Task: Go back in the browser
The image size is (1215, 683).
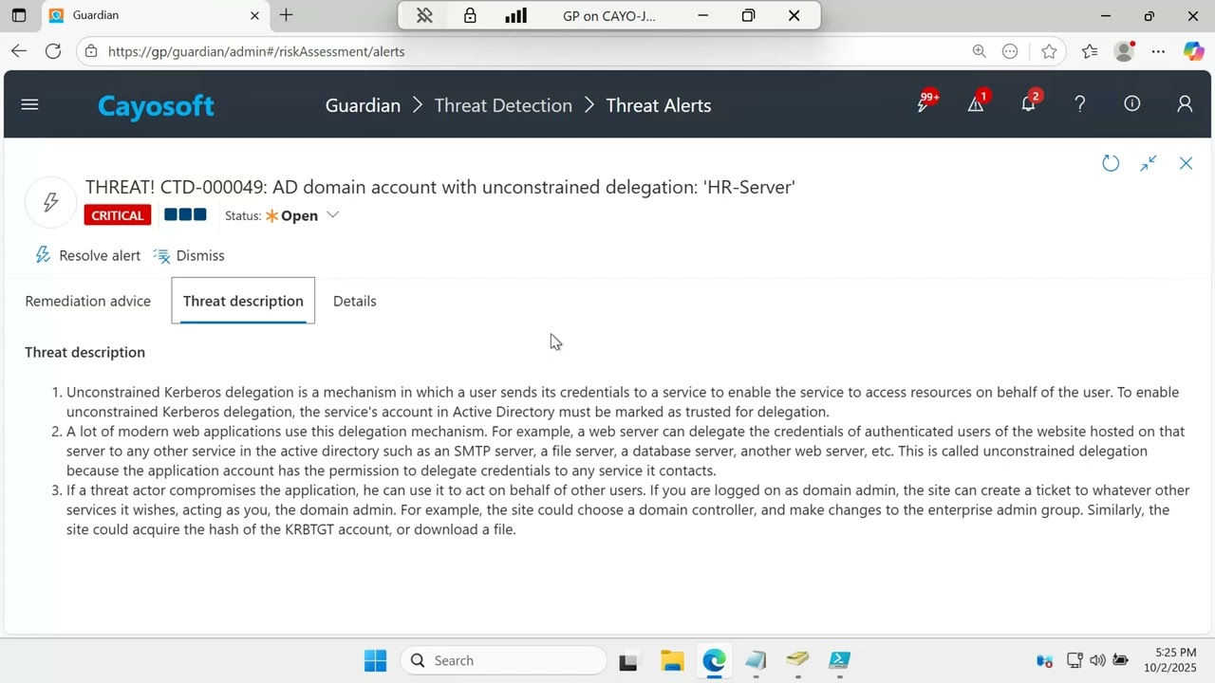Action: (x=19, y=51)
